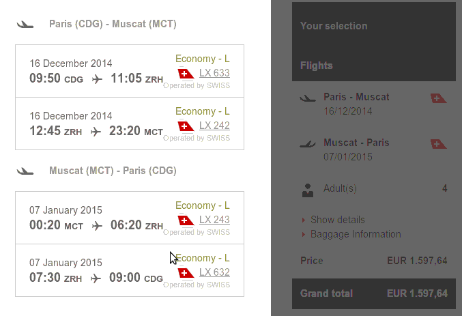Open flight number LX 633 link

pos(214,73)
